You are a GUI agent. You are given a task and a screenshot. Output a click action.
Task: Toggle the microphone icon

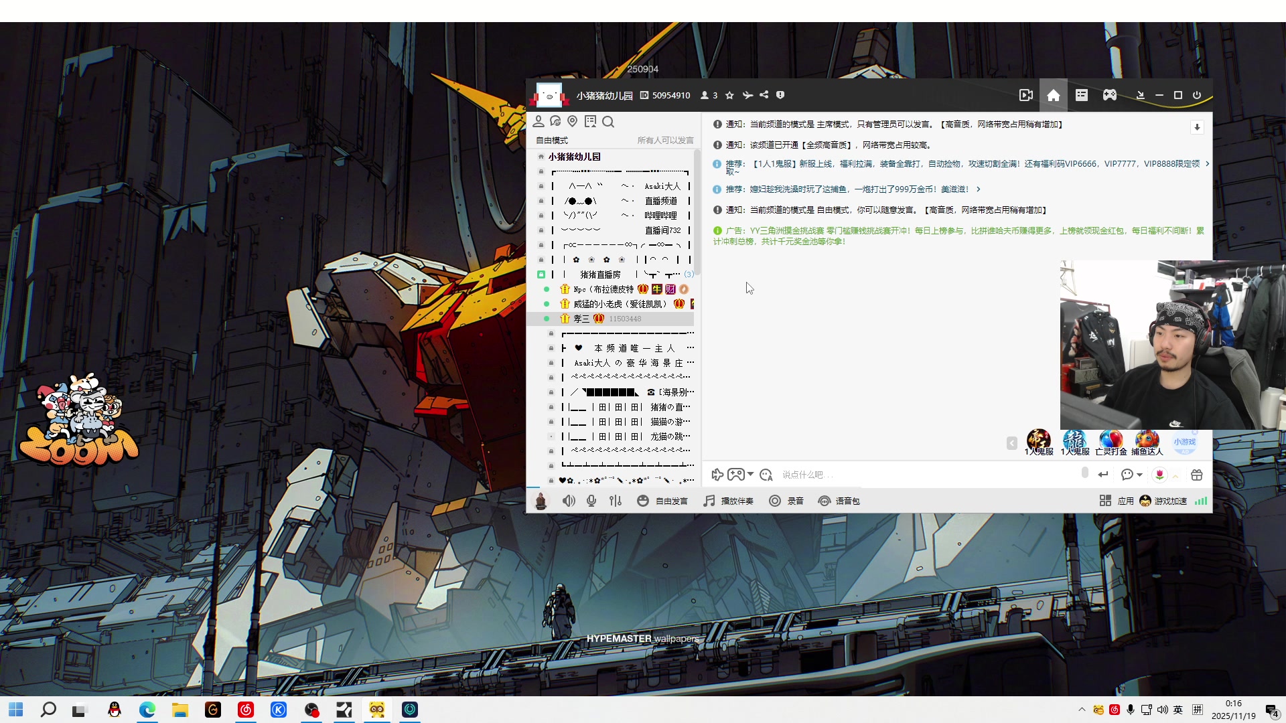591,501
